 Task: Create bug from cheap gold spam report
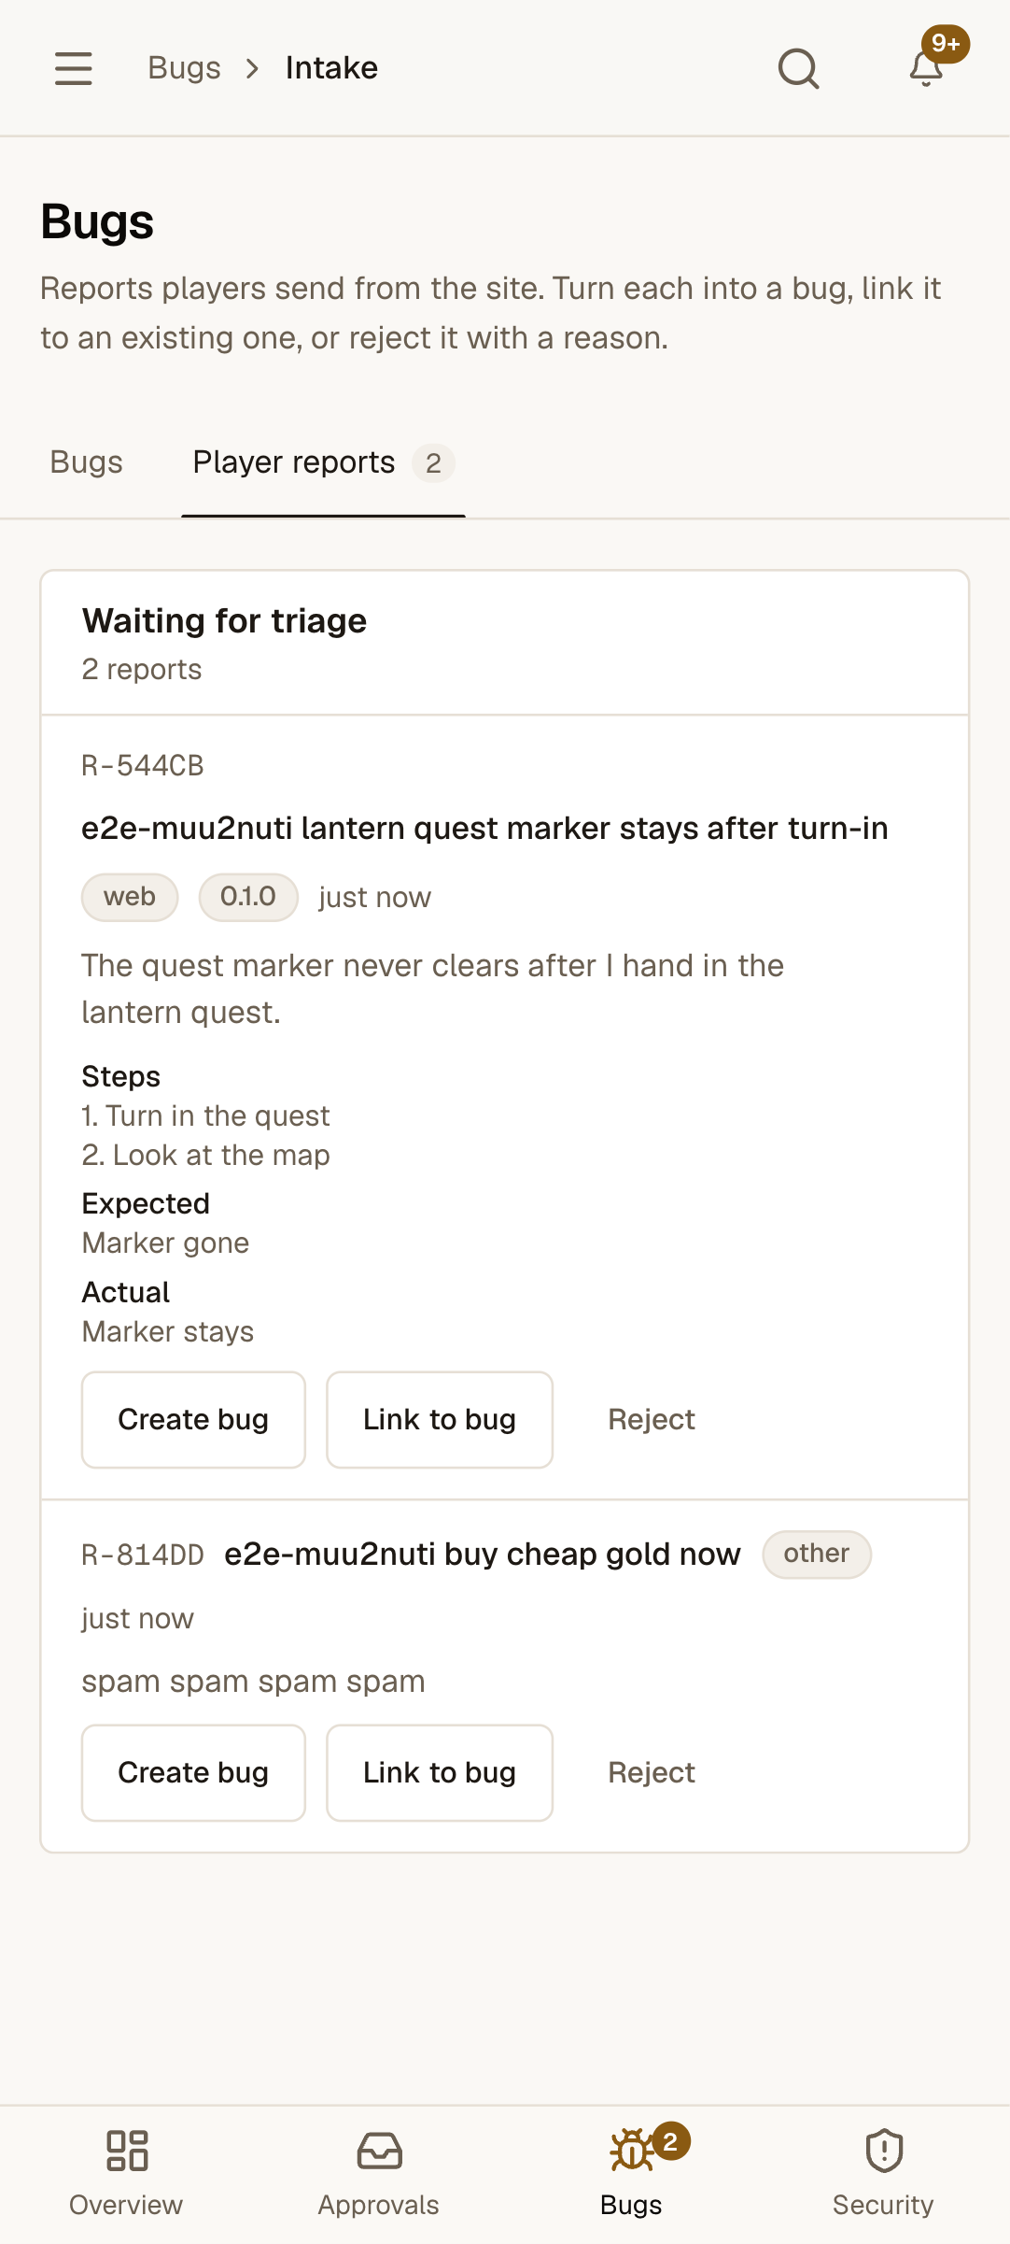coord(193,1773)
